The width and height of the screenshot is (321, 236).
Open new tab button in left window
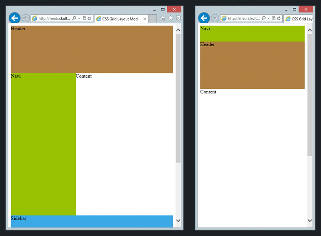[152, 19]
